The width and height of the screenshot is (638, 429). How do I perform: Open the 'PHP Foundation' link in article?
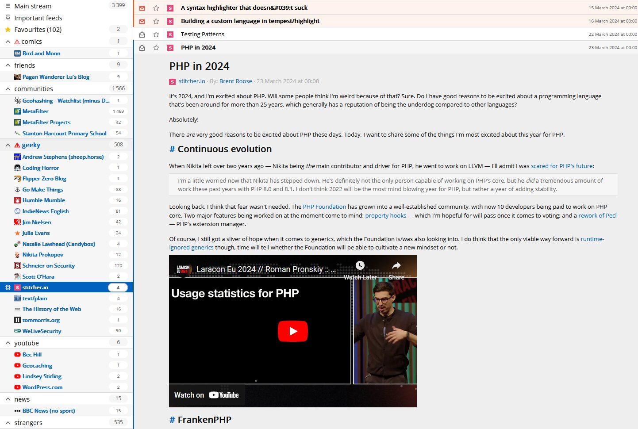pos(324,207)
